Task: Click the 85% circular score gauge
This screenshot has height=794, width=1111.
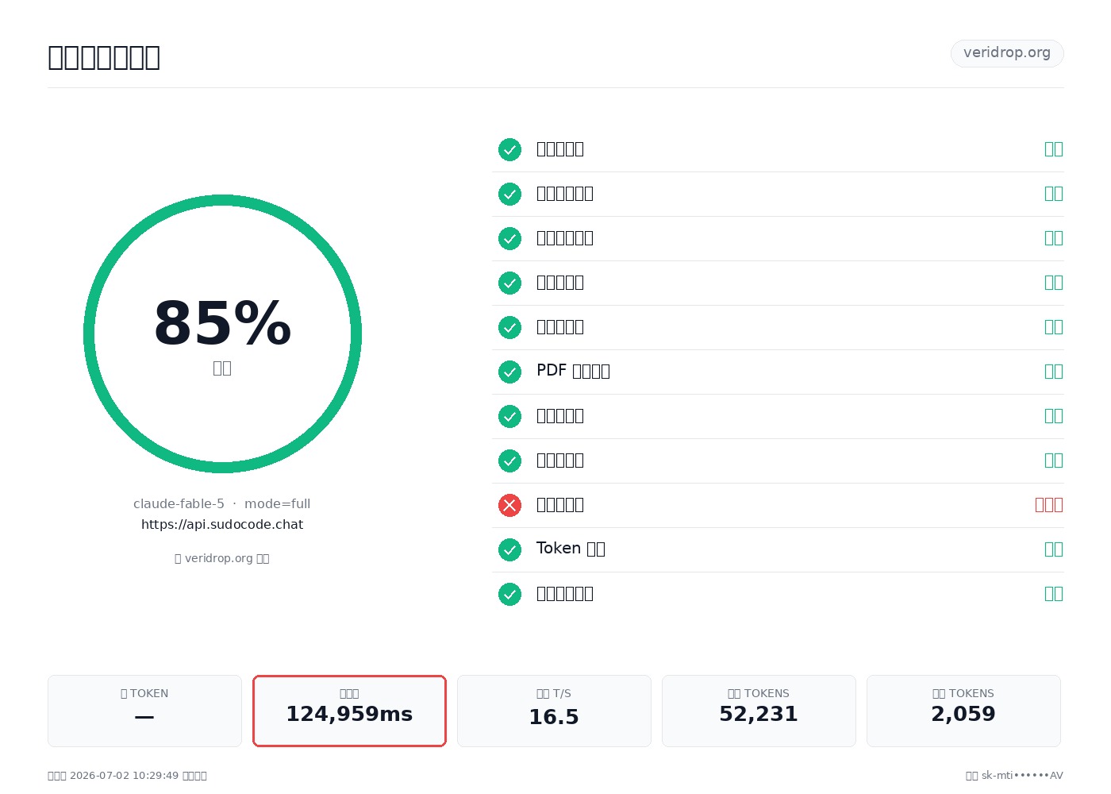Action: pyautogui.click(x=222, y=333)
